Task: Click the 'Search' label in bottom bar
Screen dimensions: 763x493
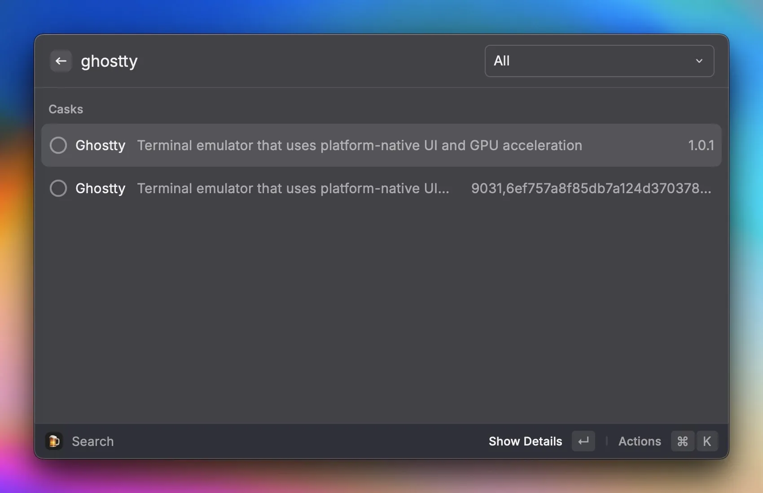Action: 92,441
